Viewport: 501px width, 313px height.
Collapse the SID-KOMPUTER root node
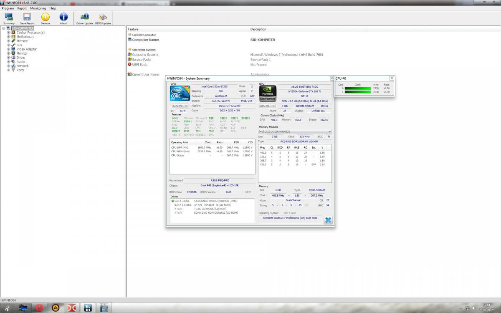click(x=3, y=28)
